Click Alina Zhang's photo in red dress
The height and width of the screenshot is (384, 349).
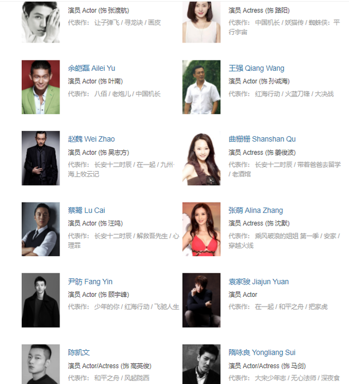pos(201,229)
